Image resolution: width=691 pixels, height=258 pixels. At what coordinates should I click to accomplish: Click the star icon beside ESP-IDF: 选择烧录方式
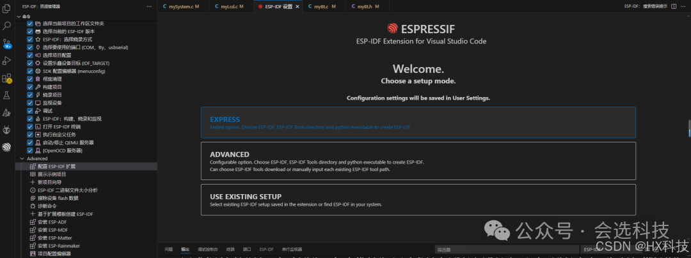(38, 39)
